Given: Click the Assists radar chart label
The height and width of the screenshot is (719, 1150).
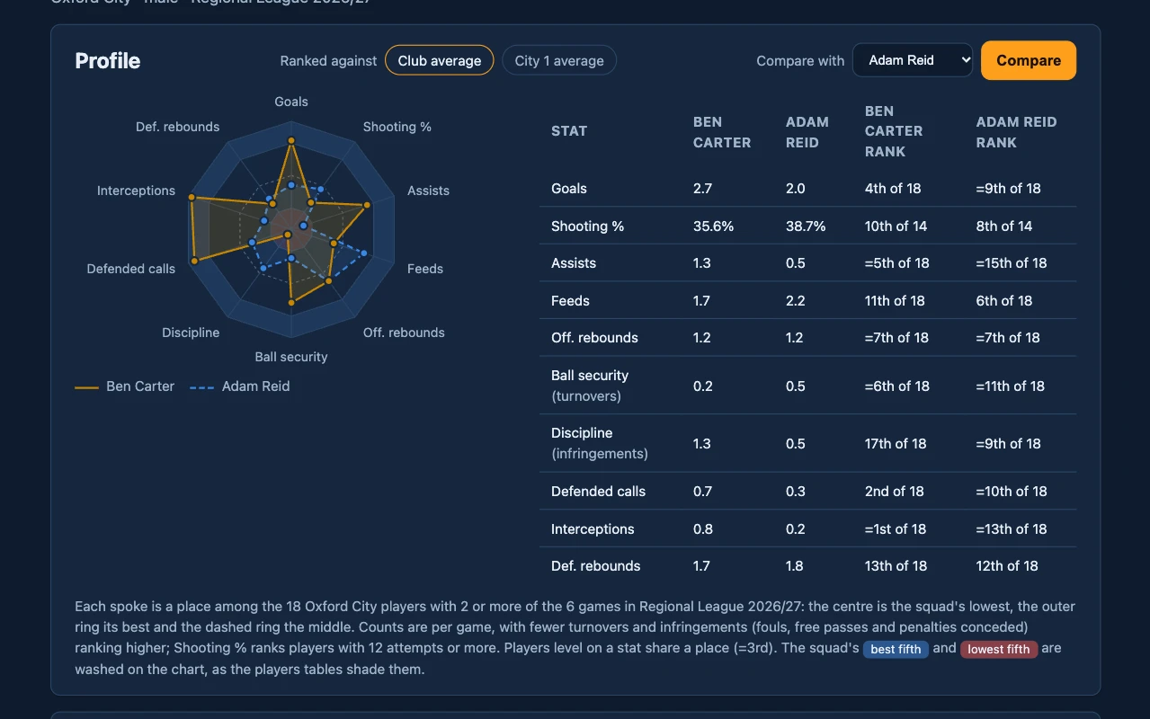Looking at the screenshot, I should tap(428, 191).
